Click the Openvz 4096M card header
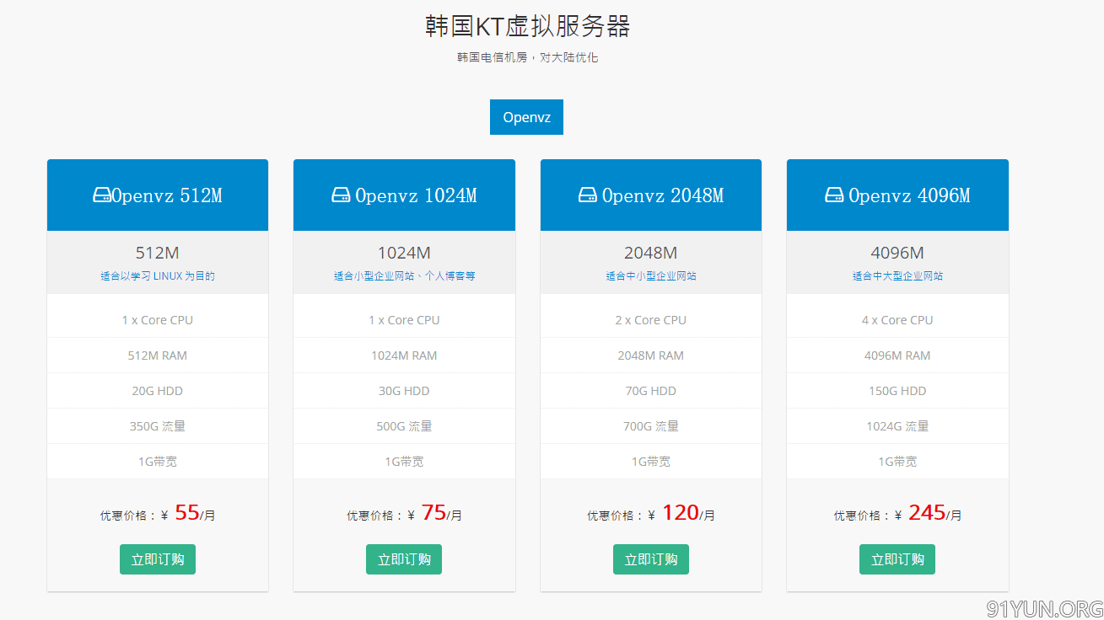Image resolution: width=1104 pixels, height=620 pixels. pos(897,195)
